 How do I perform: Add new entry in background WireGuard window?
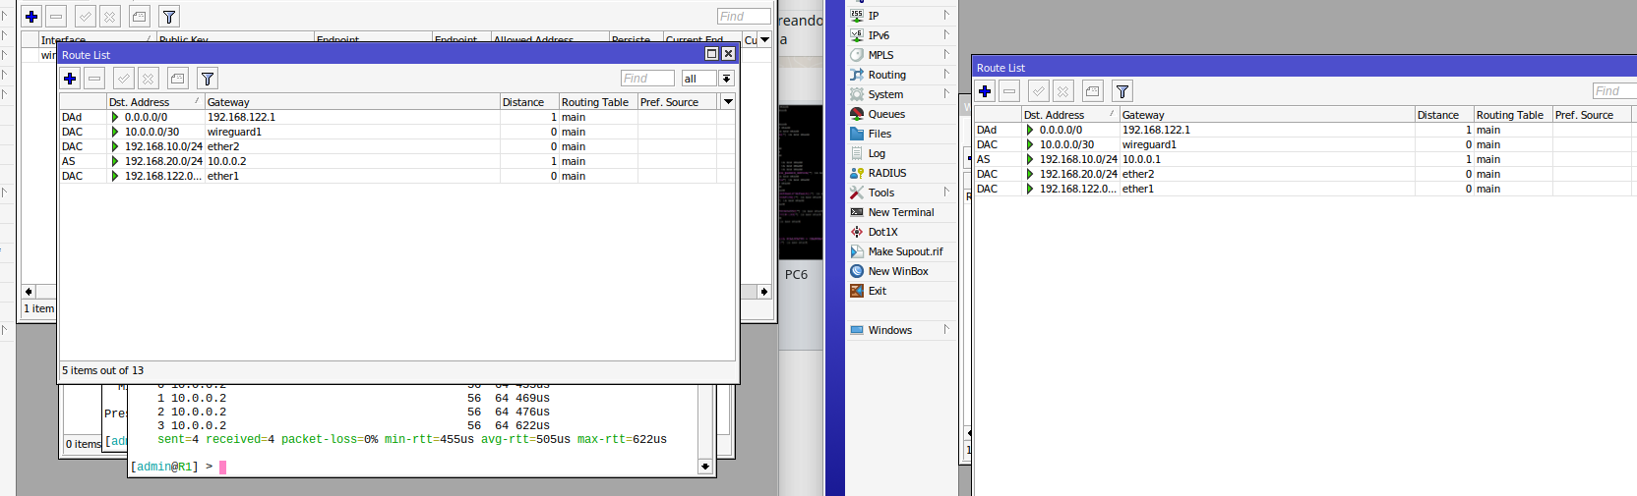click(31, 17)
